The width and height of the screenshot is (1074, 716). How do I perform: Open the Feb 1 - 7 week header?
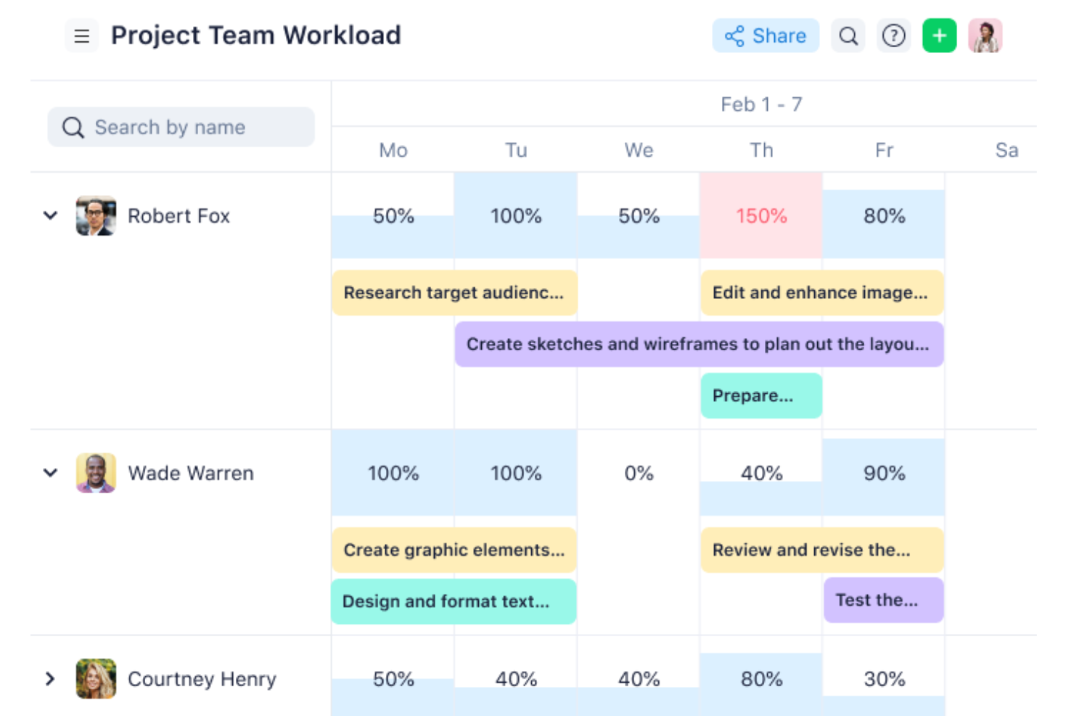[x=761, y=104]
